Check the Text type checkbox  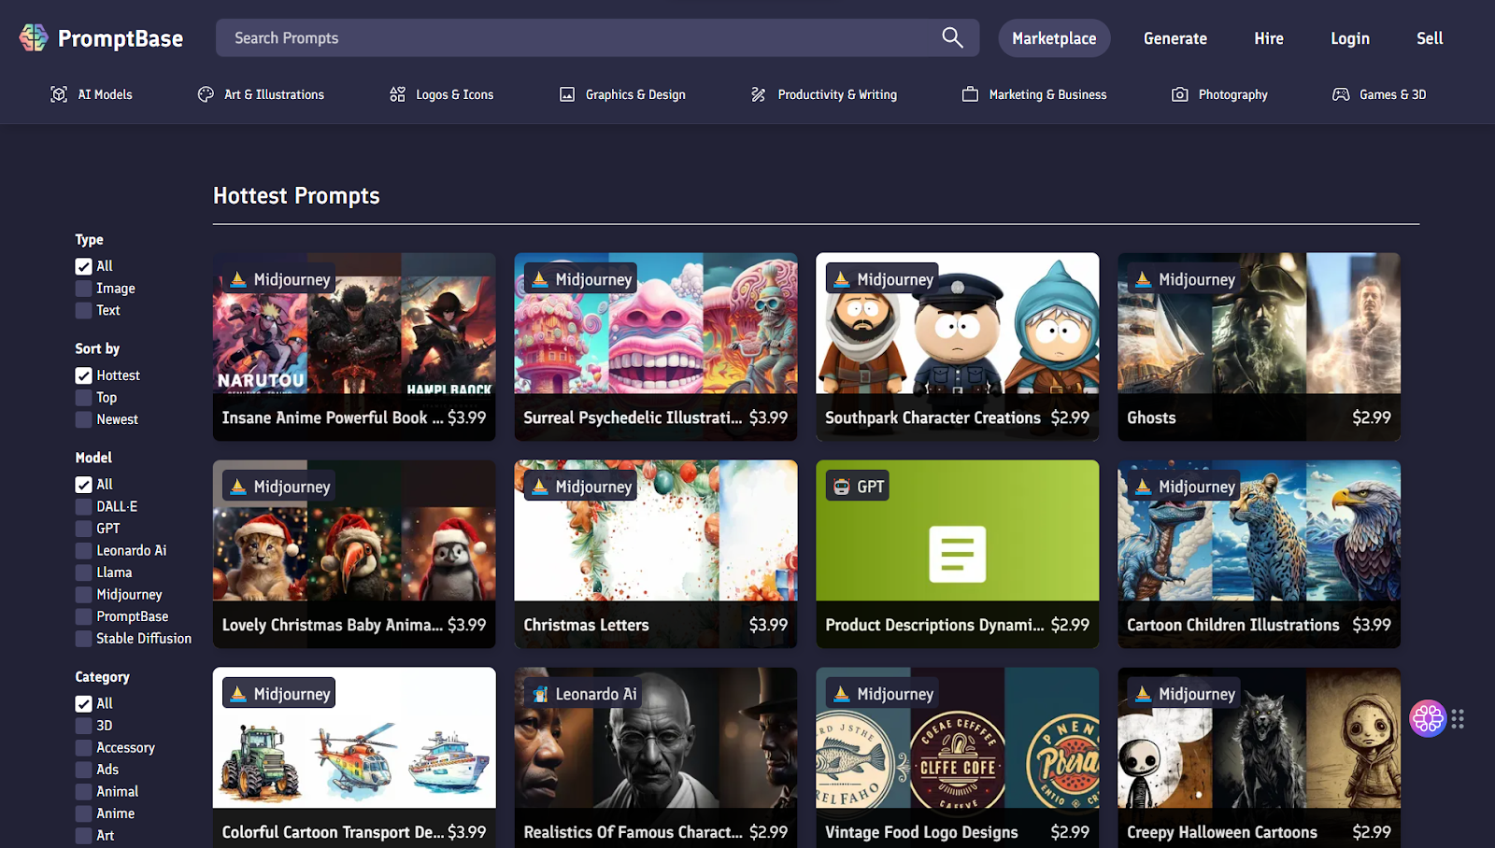click(x=84, y=310)
